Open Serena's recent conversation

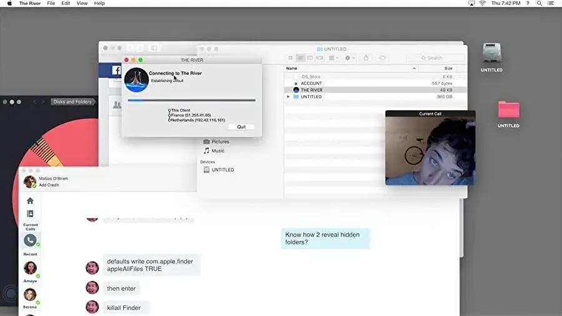click(31, 295)
